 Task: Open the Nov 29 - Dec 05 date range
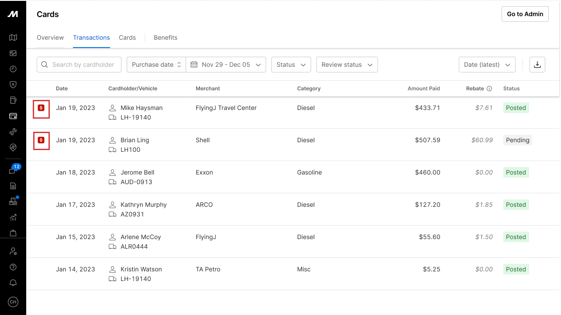[x=226, y=65]
